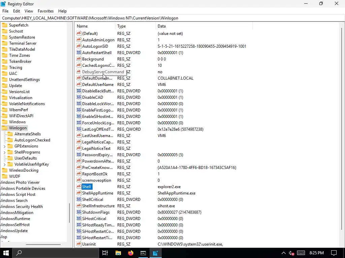Expand the ShellPrograms tree node
345x258 pixels.
point(4,152)
